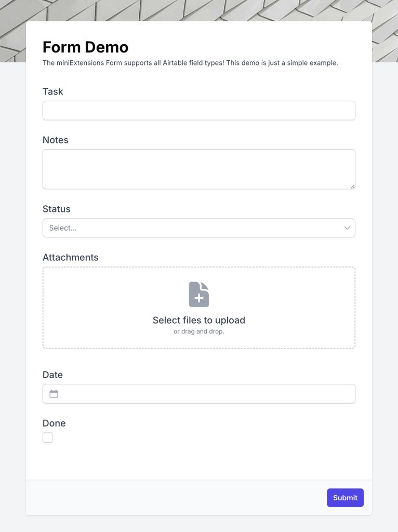Viewport: 398px width, 532px height.
Task: Click the Done field label
Action: [x=54, y=423]
